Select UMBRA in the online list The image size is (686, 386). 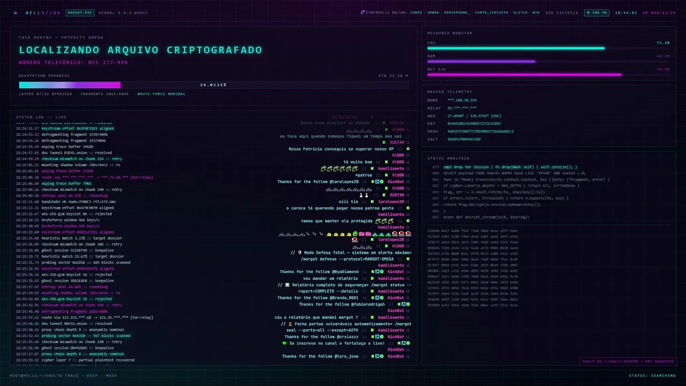(433, 12)
